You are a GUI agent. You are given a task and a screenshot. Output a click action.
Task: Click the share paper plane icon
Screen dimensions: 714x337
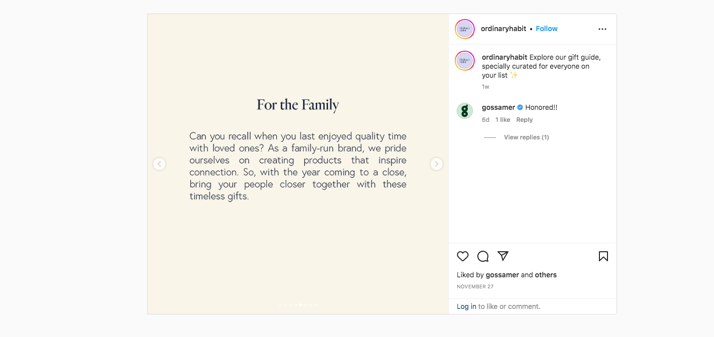(503, 256)
